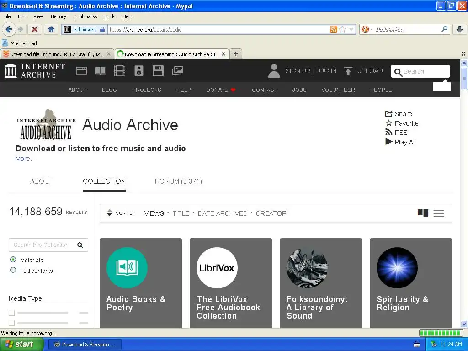468x351 pixels.
Task: Switch to the JKSound.BREEZE.rar download tab
Action: point(57,54)
